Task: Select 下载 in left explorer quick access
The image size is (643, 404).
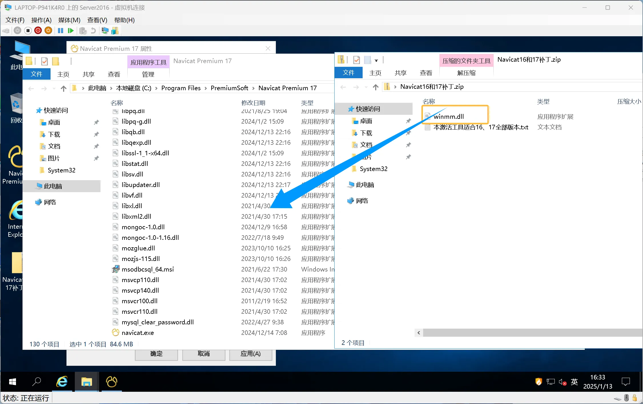Action: (x=54, y=134)
